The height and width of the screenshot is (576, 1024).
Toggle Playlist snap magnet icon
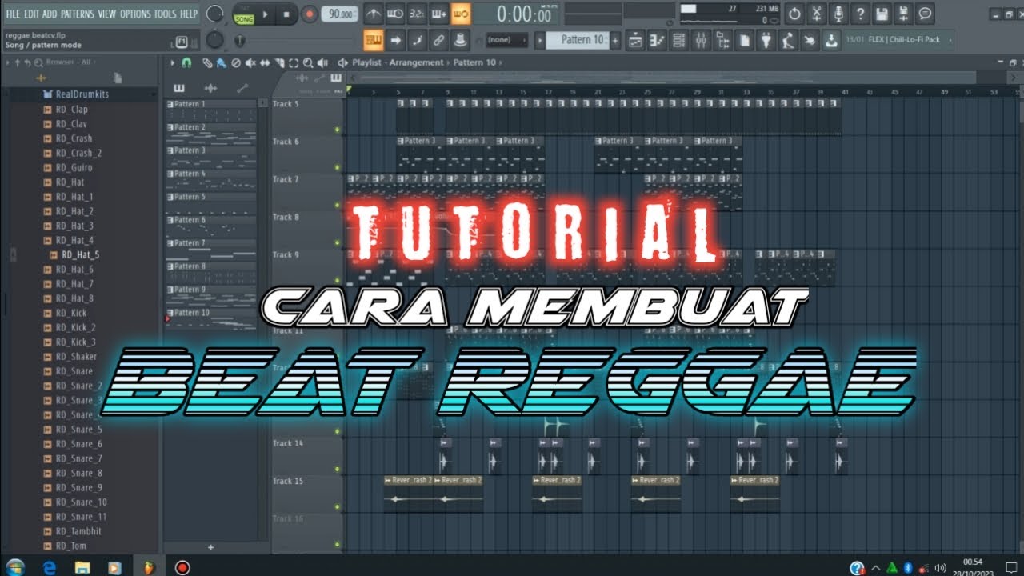coord(186,62)
